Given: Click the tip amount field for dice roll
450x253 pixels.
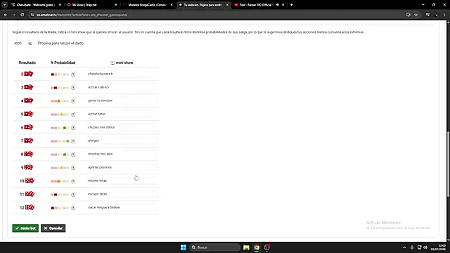Looking at the screenshot, I should click(18, 44).
